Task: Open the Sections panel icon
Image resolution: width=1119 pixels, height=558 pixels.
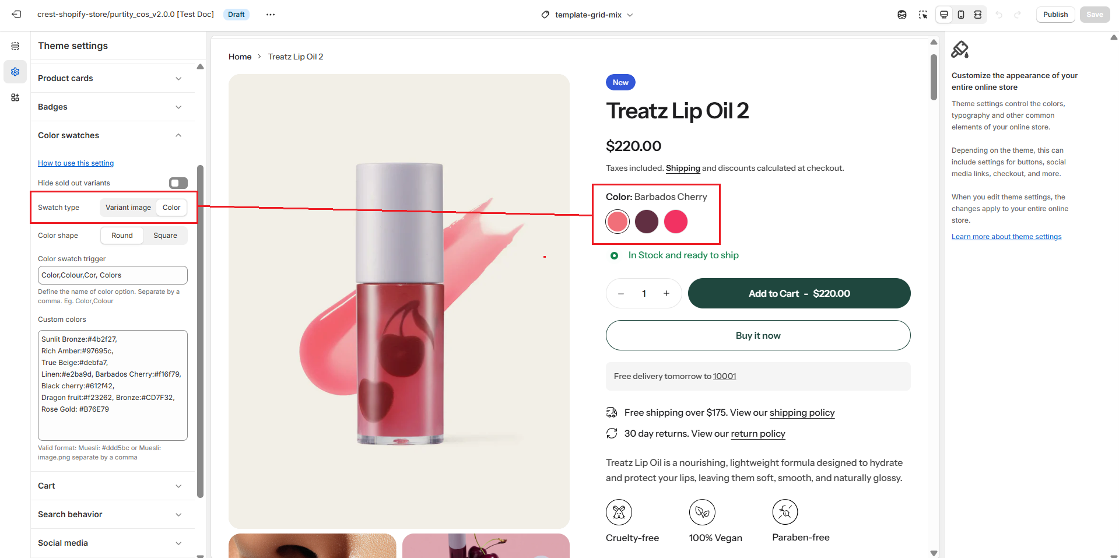Action: [15, 46]
